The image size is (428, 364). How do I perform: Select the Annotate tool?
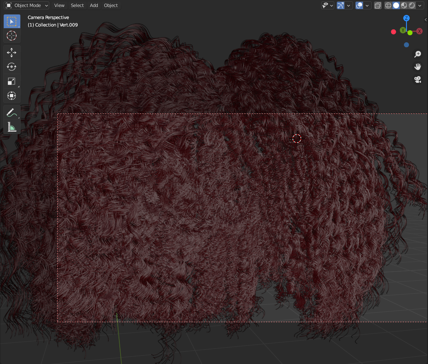coord(12,112)
